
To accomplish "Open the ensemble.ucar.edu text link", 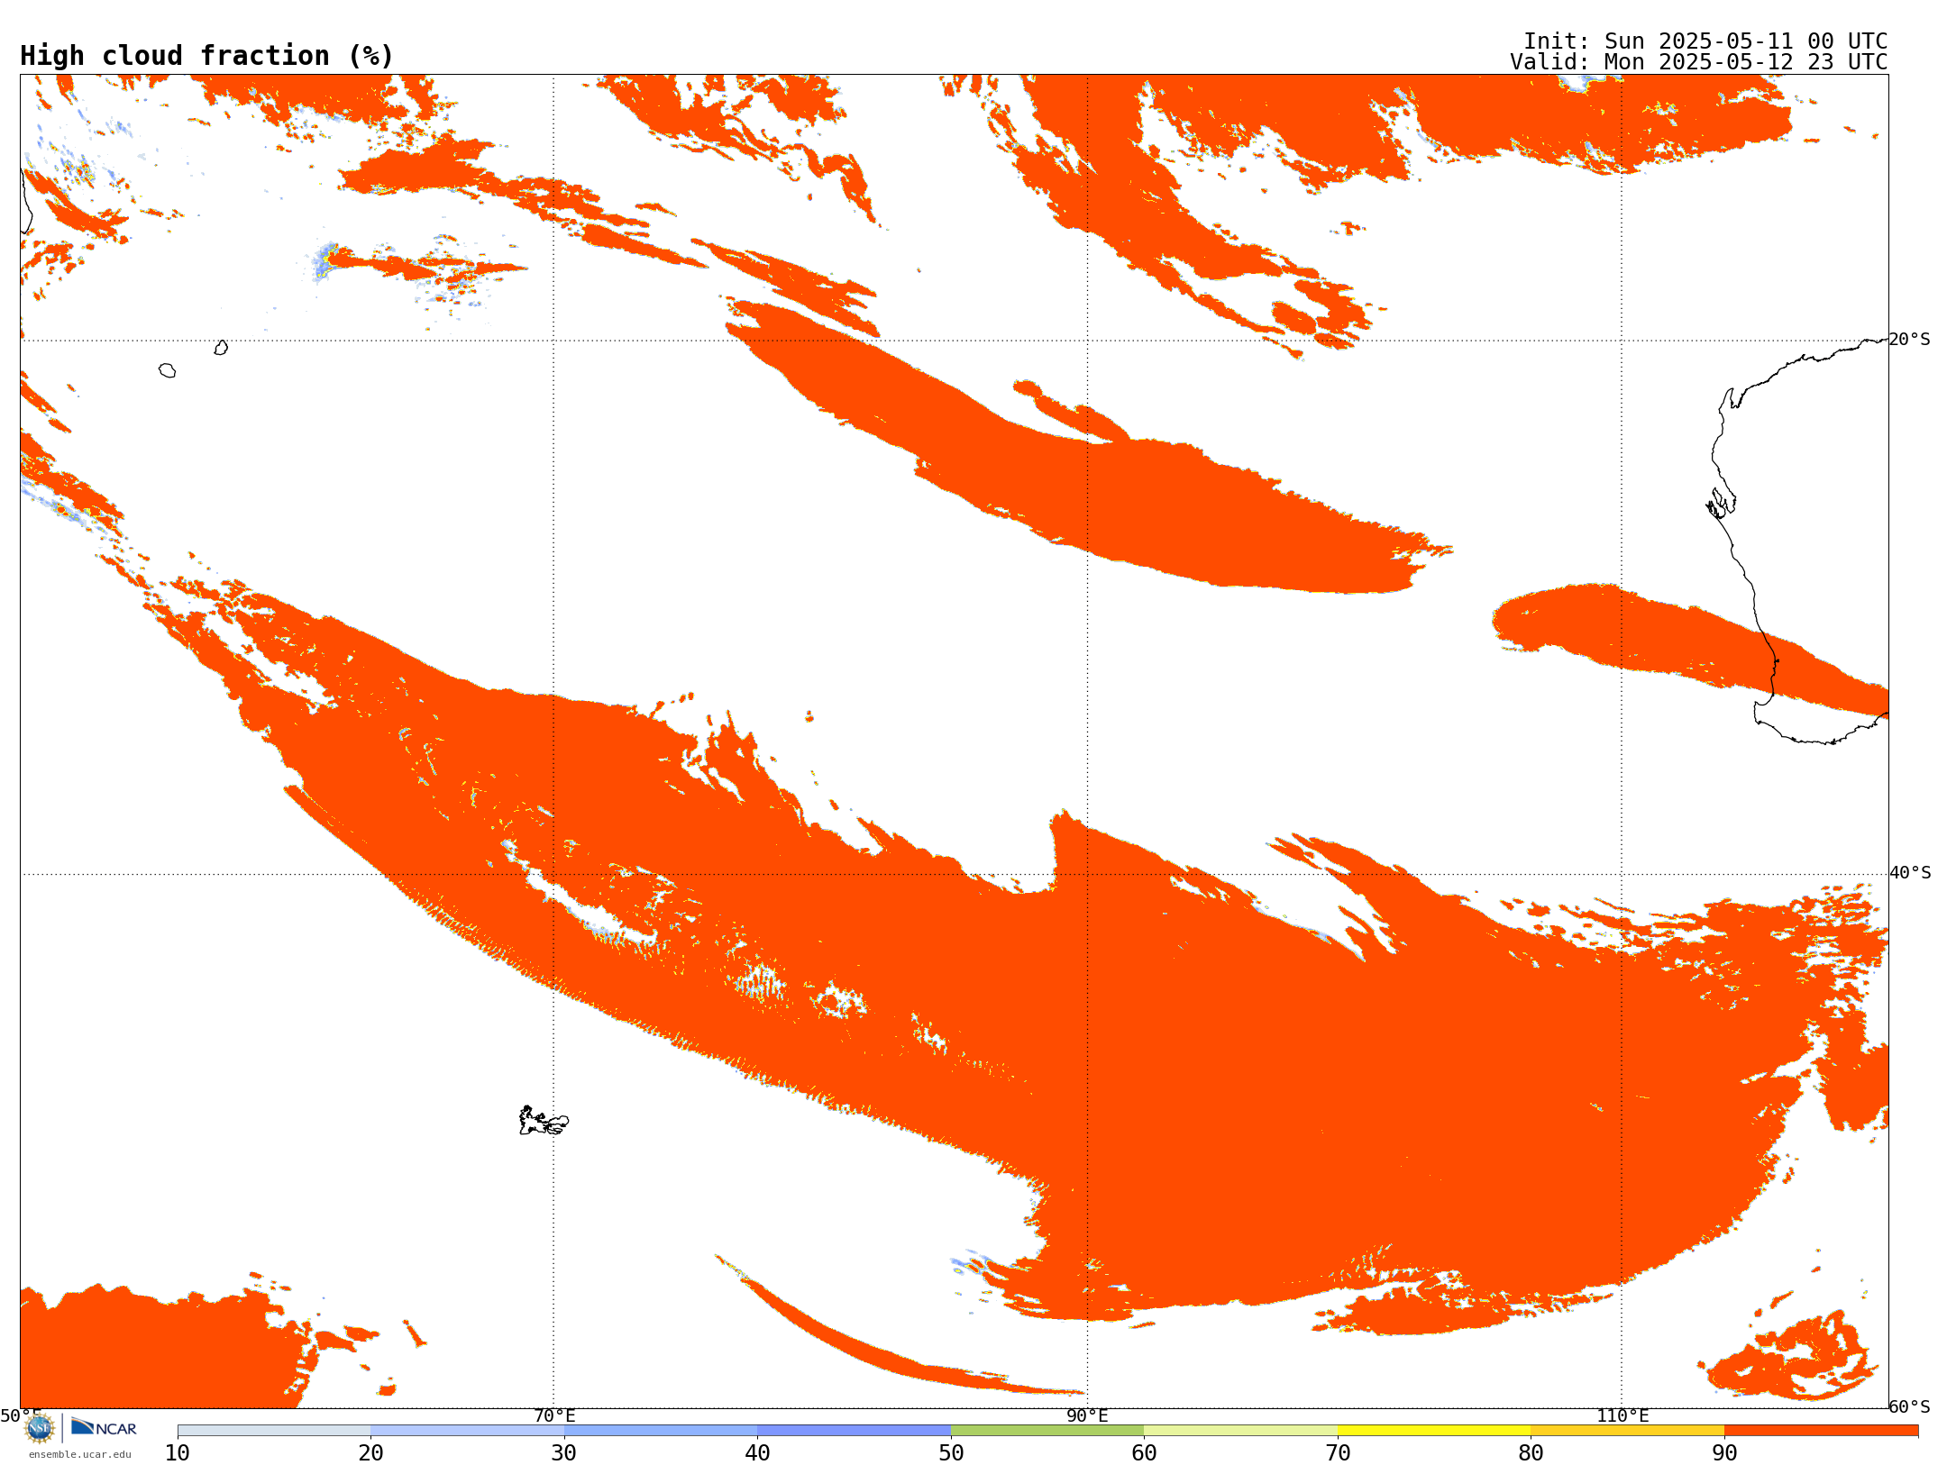I will 79,1454.
